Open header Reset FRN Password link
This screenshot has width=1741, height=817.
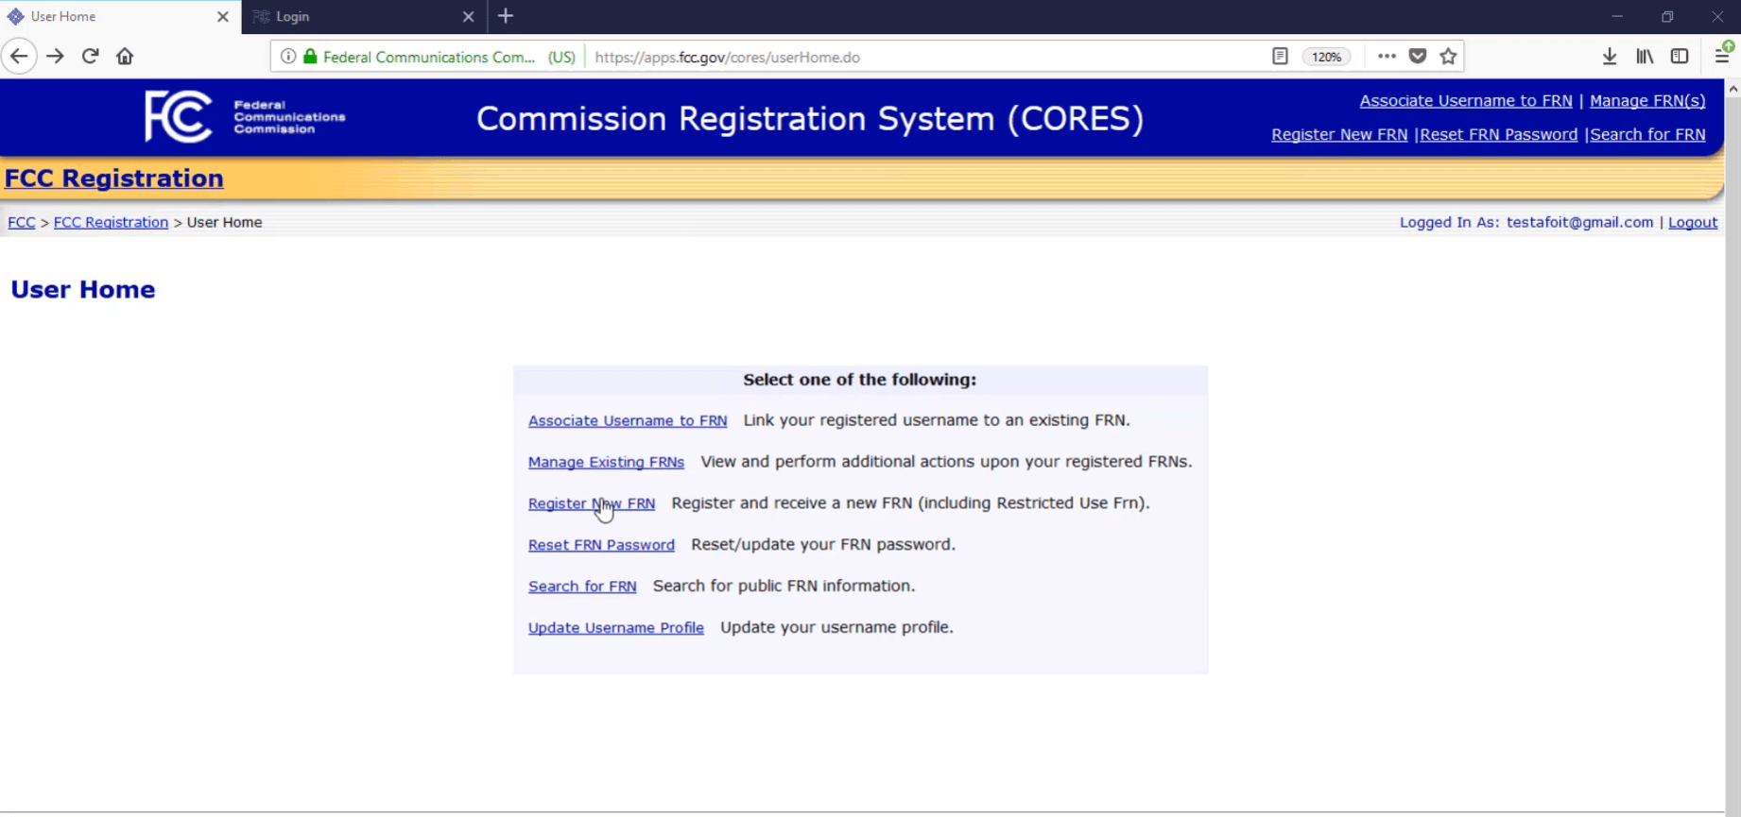coord(1498,135)
